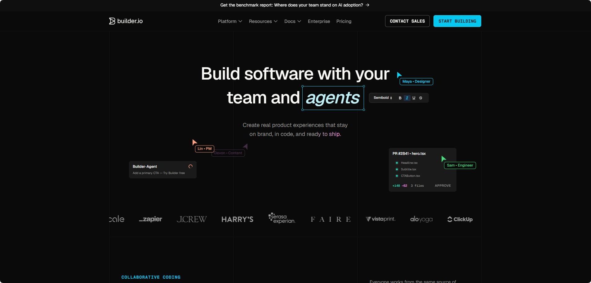Expand the Resources dropdown

tap(263, 21)
